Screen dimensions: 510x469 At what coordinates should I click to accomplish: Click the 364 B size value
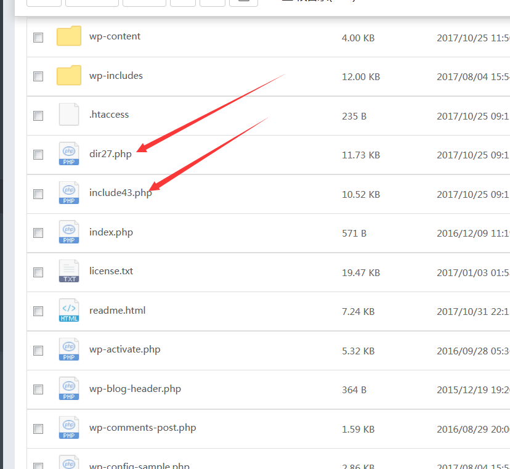[x=354, y=390]
